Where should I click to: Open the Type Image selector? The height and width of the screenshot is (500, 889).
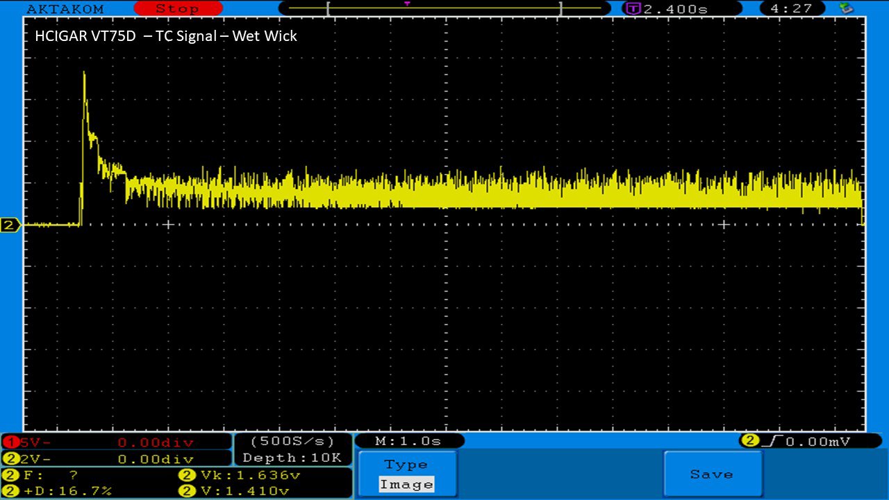[x=406, y=474]
